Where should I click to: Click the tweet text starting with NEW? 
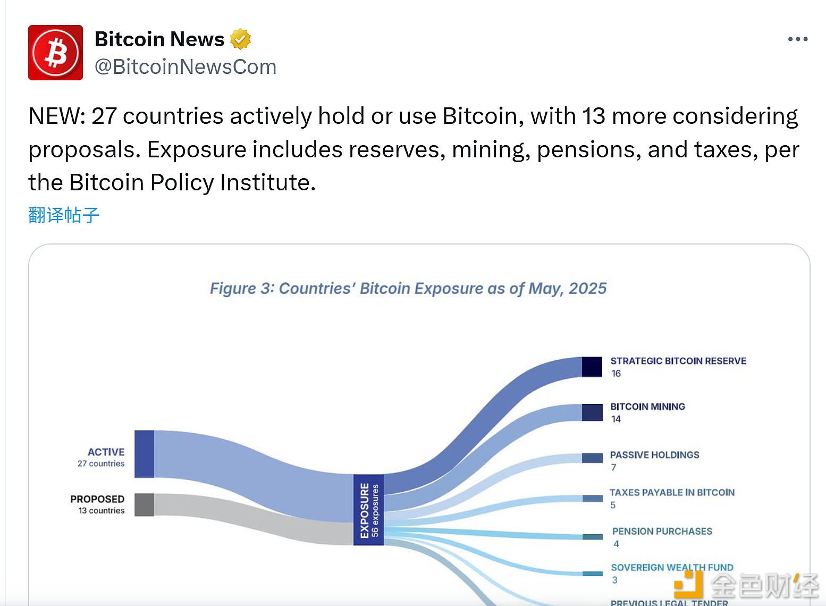pos(413,149)
